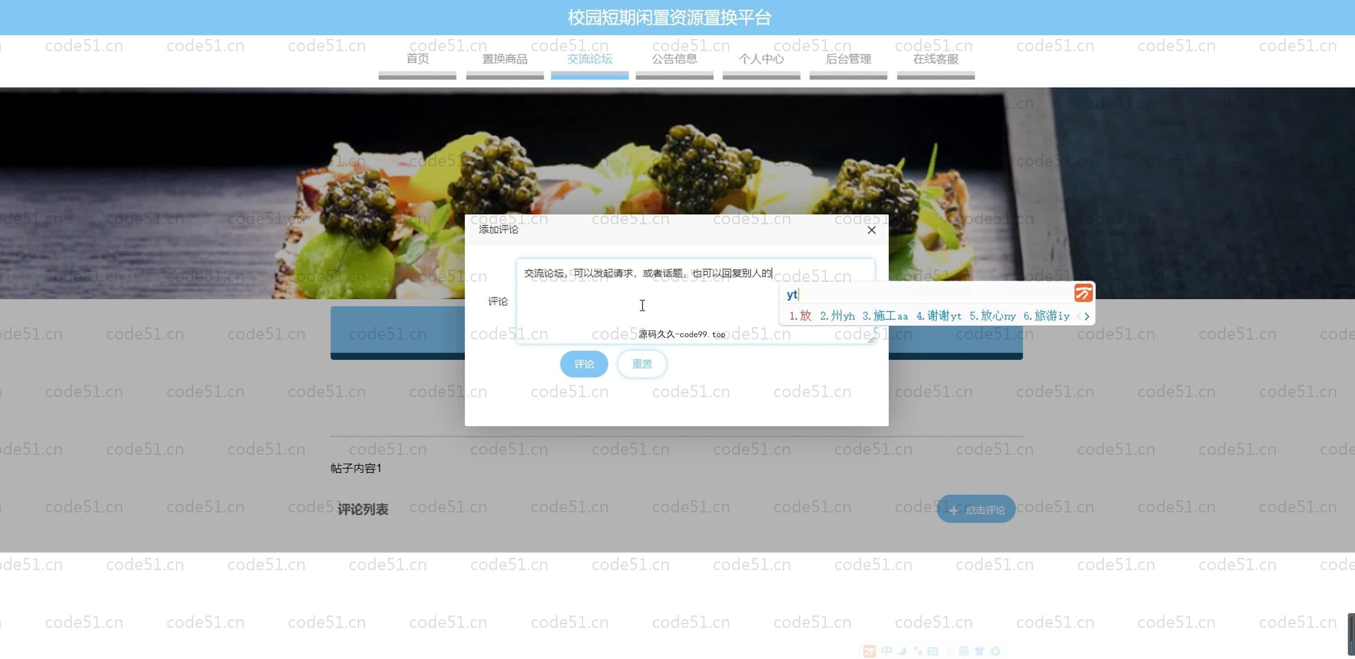
Task: Choose IME candidate 3 施工
Action: point(885,316)
